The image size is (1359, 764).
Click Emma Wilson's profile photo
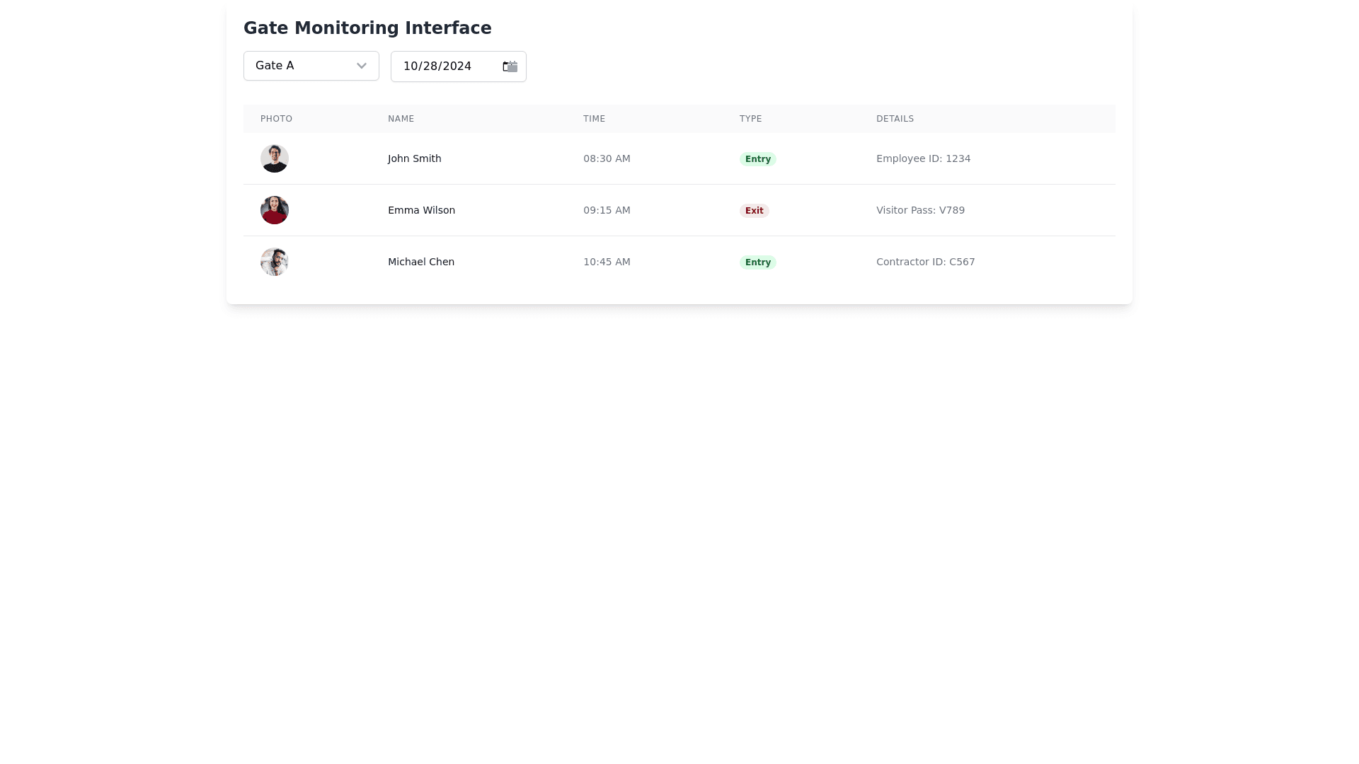tap(275, 210)
